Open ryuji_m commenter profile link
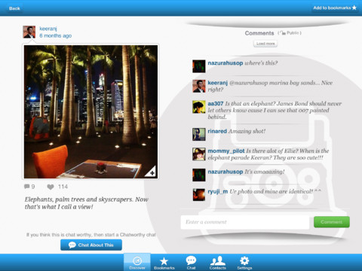 point(218,191)
